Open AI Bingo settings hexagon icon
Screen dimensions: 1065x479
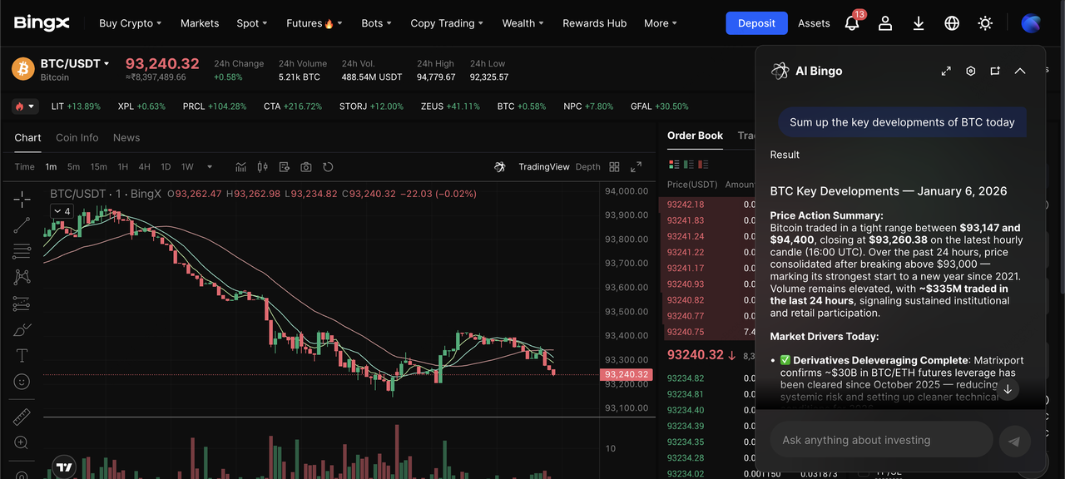click(x=970, y=72)
